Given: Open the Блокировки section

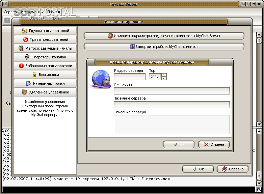Looking at the screenshot, I should pyautogui.click(x=45, y=75).
